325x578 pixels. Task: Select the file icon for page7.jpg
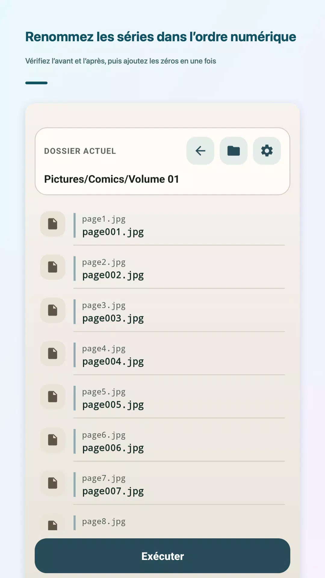[x=53, y=483]
